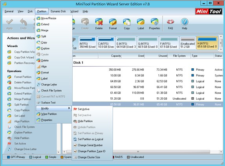This screenshot has height=166, width=225.
Task: Select Wipe Partition in the Partition menu
Action: 54,114
